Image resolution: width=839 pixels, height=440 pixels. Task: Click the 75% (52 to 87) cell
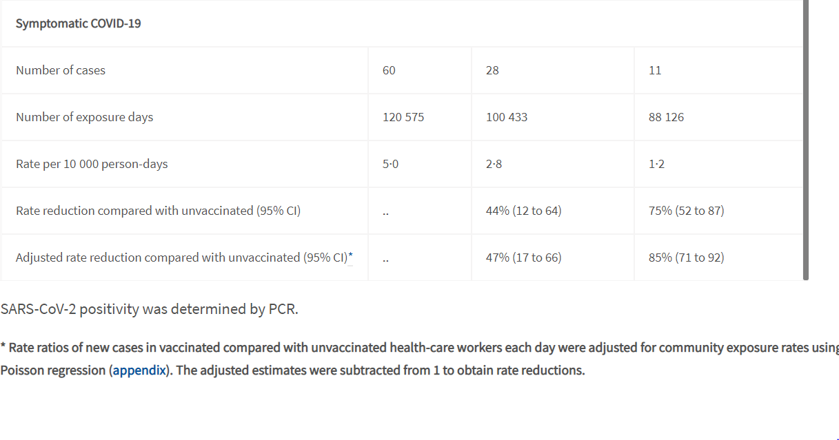[718, 211]
